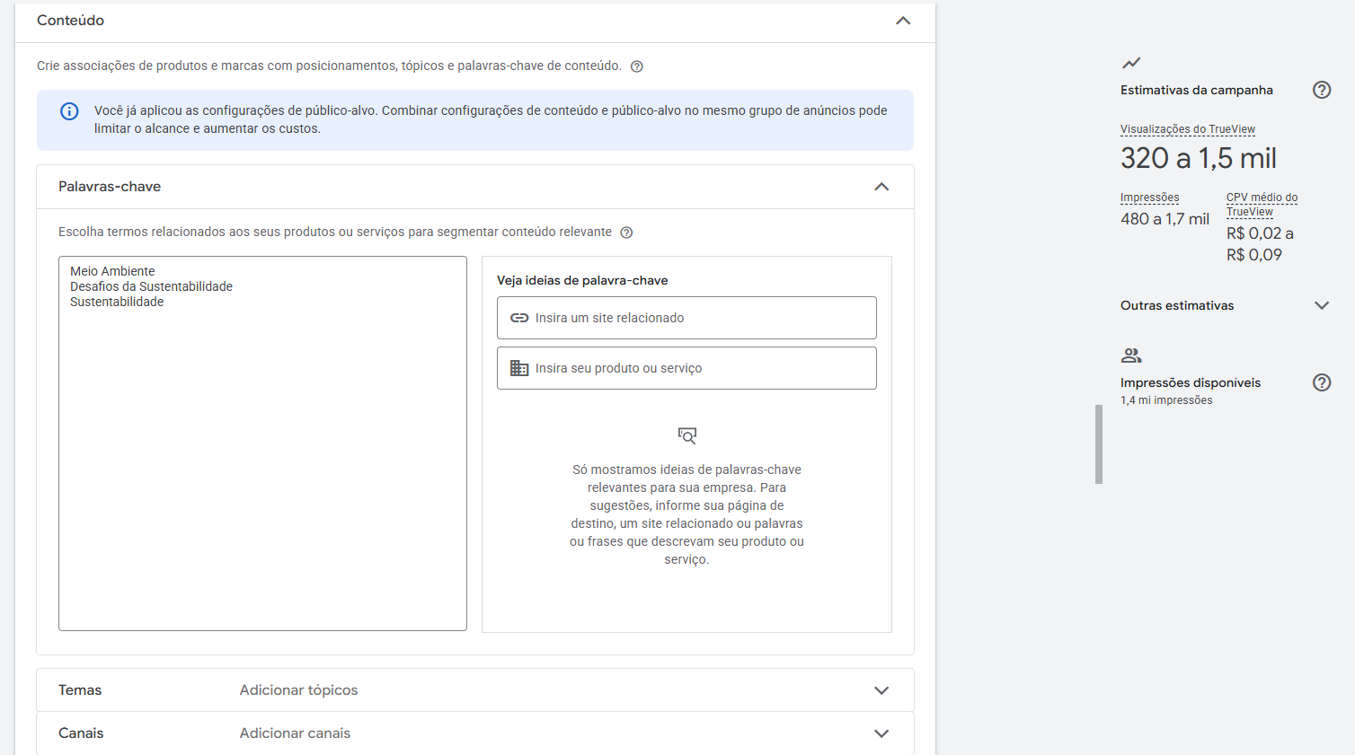Expand 'Outras estimativas' dropdown chevron
The width and height of the screenshot is (1355, 755).
coord(1322,305)
